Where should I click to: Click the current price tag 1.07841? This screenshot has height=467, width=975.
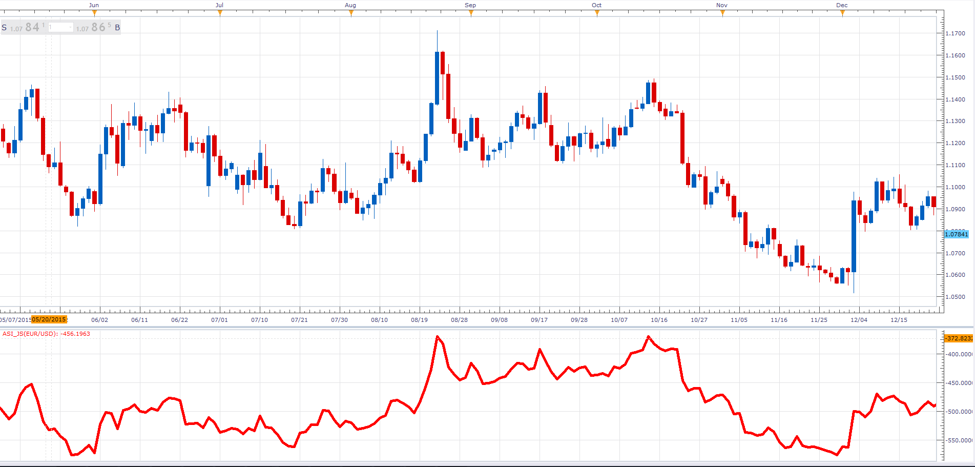point(956,234)
